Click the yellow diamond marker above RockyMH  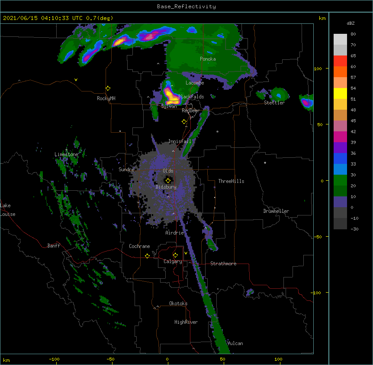108,88
